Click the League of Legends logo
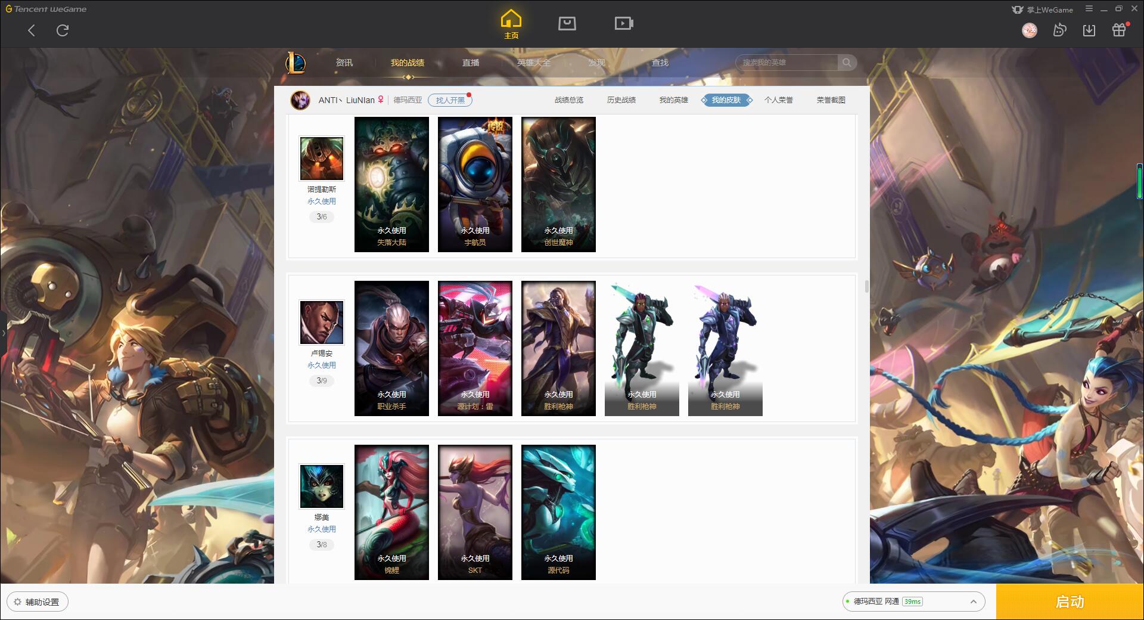 coord(296,63)
